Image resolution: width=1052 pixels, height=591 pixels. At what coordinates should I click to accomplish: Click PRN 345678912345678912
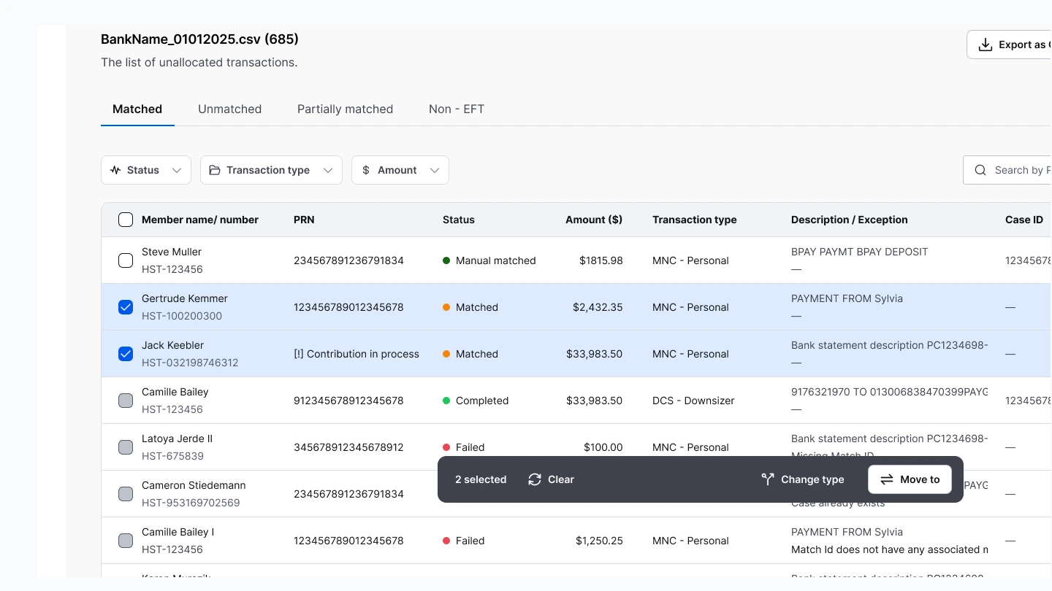click(x=348, y=447)
